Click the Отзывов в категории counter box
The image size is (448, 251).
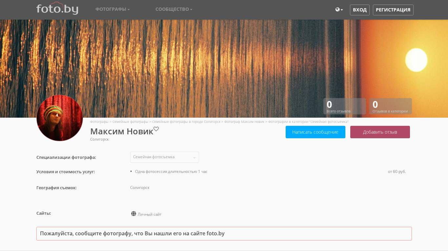coord(391,106)
